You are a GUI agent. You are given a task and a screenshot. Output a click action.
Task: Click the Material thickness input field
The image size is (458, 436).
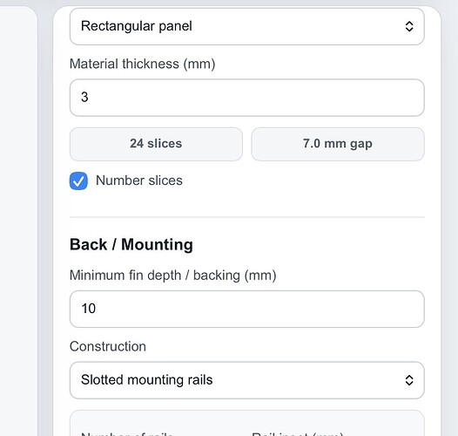[246, 98]
